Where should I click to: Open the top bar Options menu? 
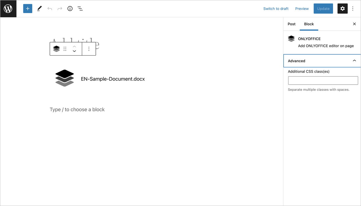pos(353,9)
